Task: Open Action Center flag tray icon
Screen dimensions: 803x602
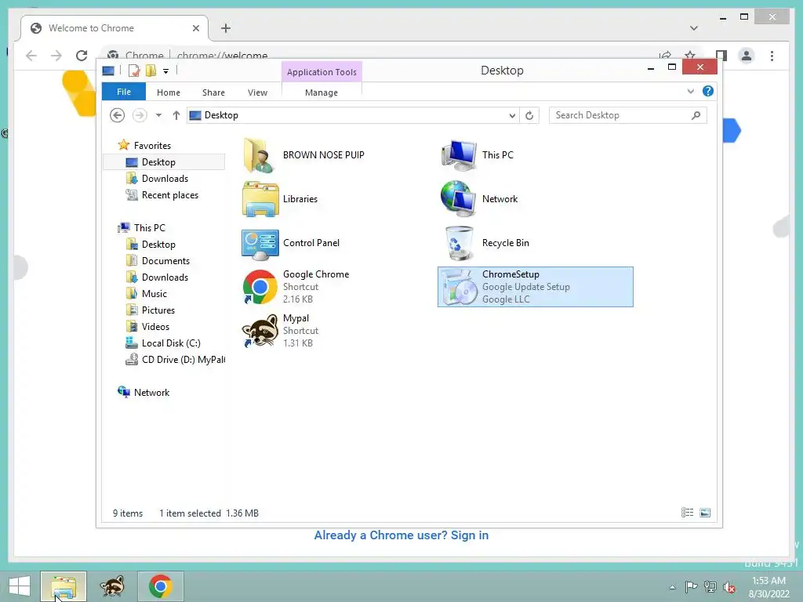Action: point(691,587)
